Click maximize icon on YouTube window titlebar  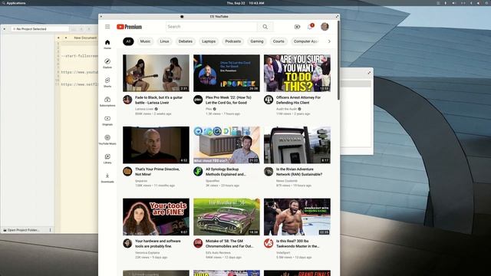[338, 16]
